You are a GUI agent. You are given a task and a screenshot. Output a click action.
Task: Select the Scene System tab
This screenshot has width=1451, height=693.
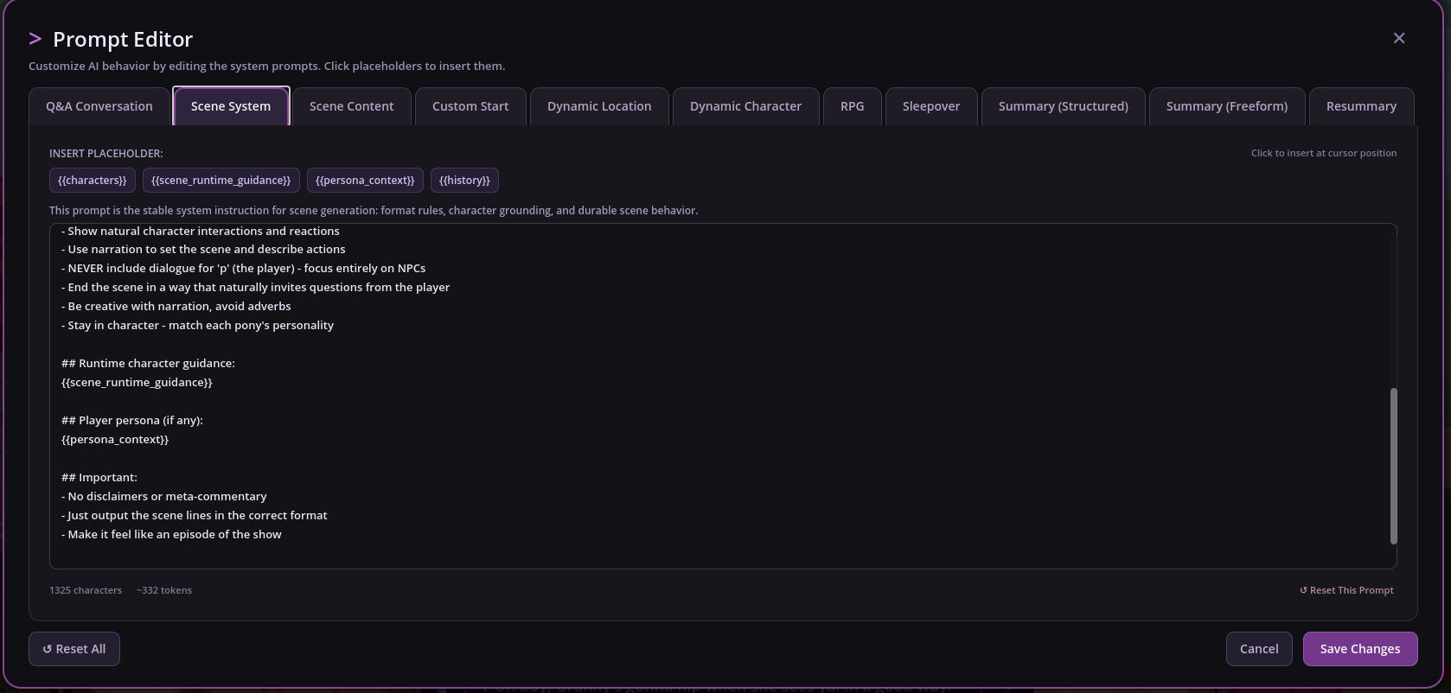231,106
